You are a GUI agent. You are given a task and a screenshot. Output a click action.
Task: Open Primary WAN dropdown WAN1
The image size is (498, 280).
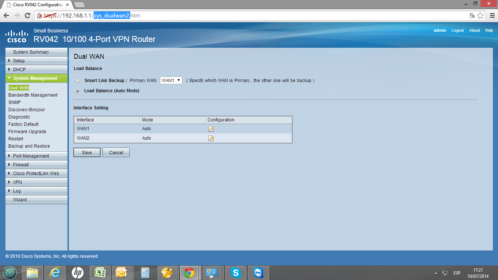tap(171, 80)
